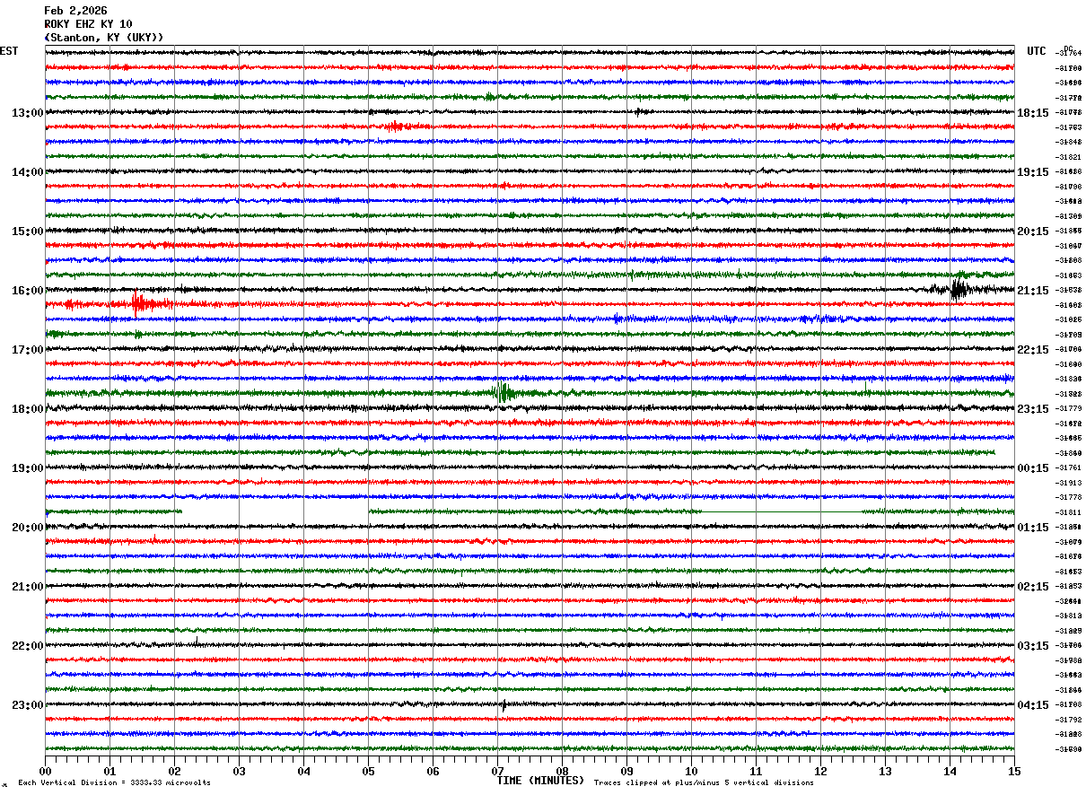Click the station location '(Stanton, KY (UKY))'
Screen dimensions: 1086x795
104,38
